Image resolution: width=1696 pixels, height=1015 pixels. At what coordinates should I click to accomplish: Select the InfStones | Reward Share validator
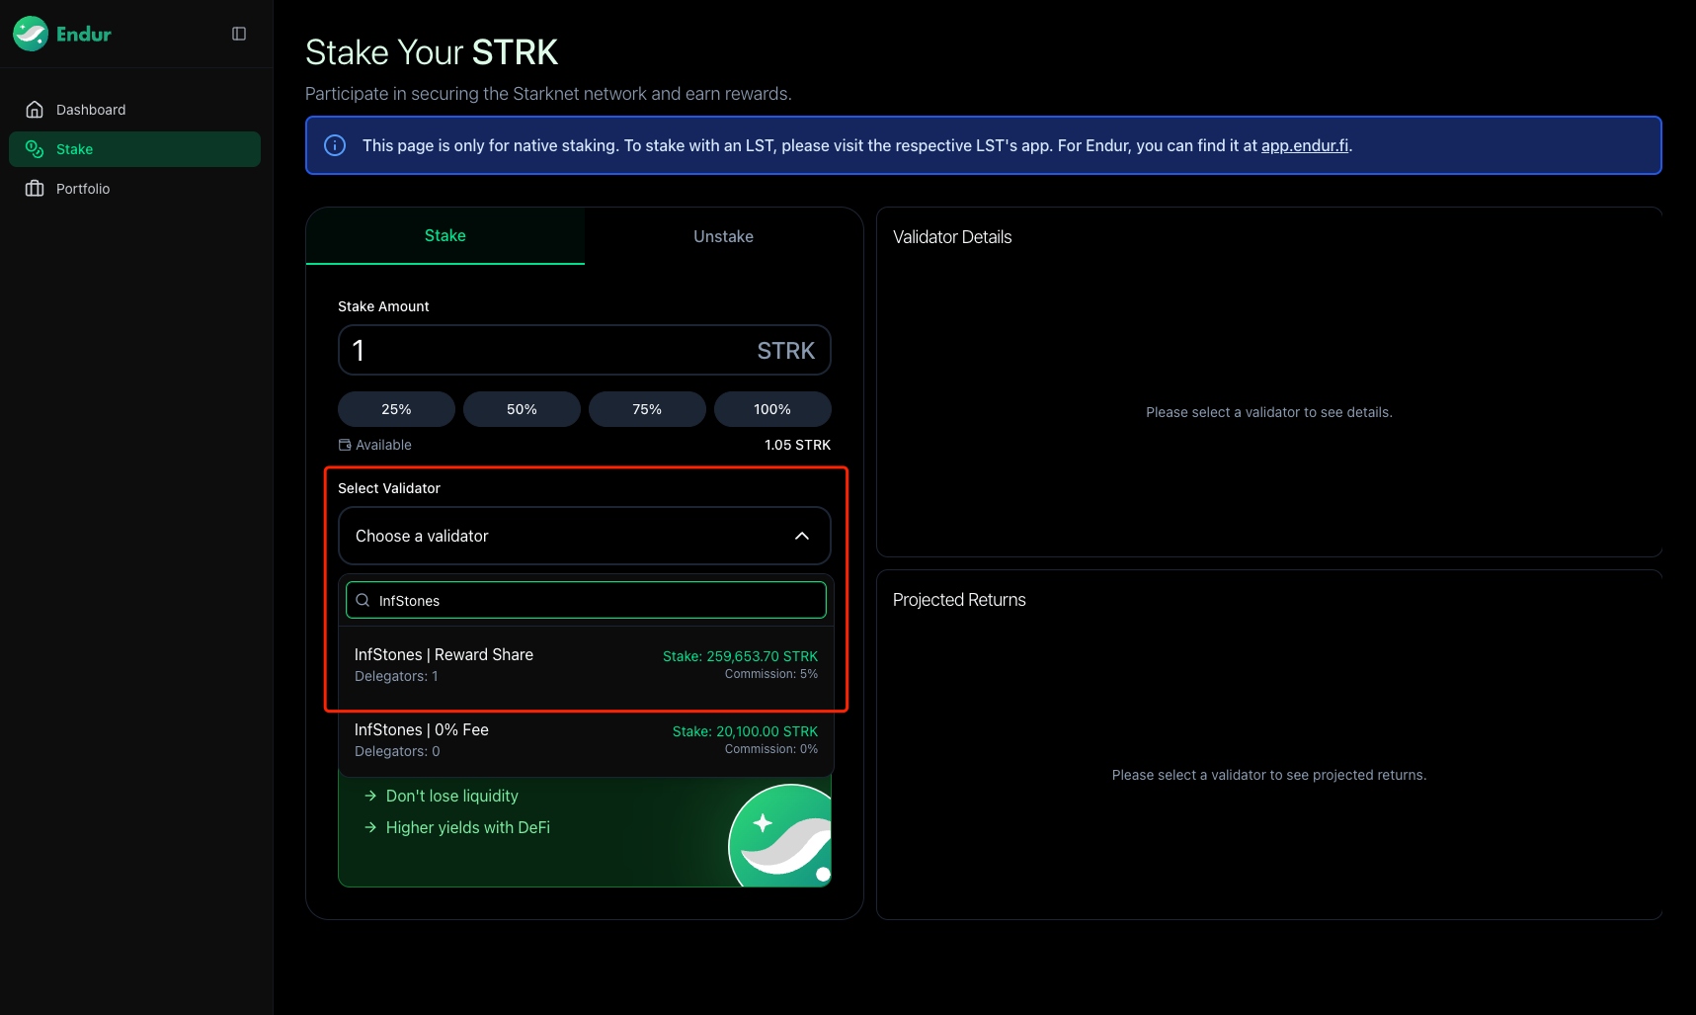[586, 664]
